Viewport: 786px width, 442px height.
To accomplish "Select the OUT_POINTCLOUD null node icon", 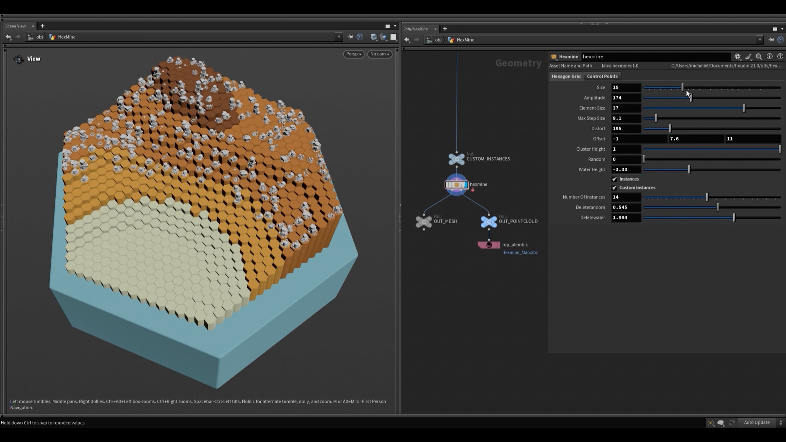I will [x=489, y=222].
